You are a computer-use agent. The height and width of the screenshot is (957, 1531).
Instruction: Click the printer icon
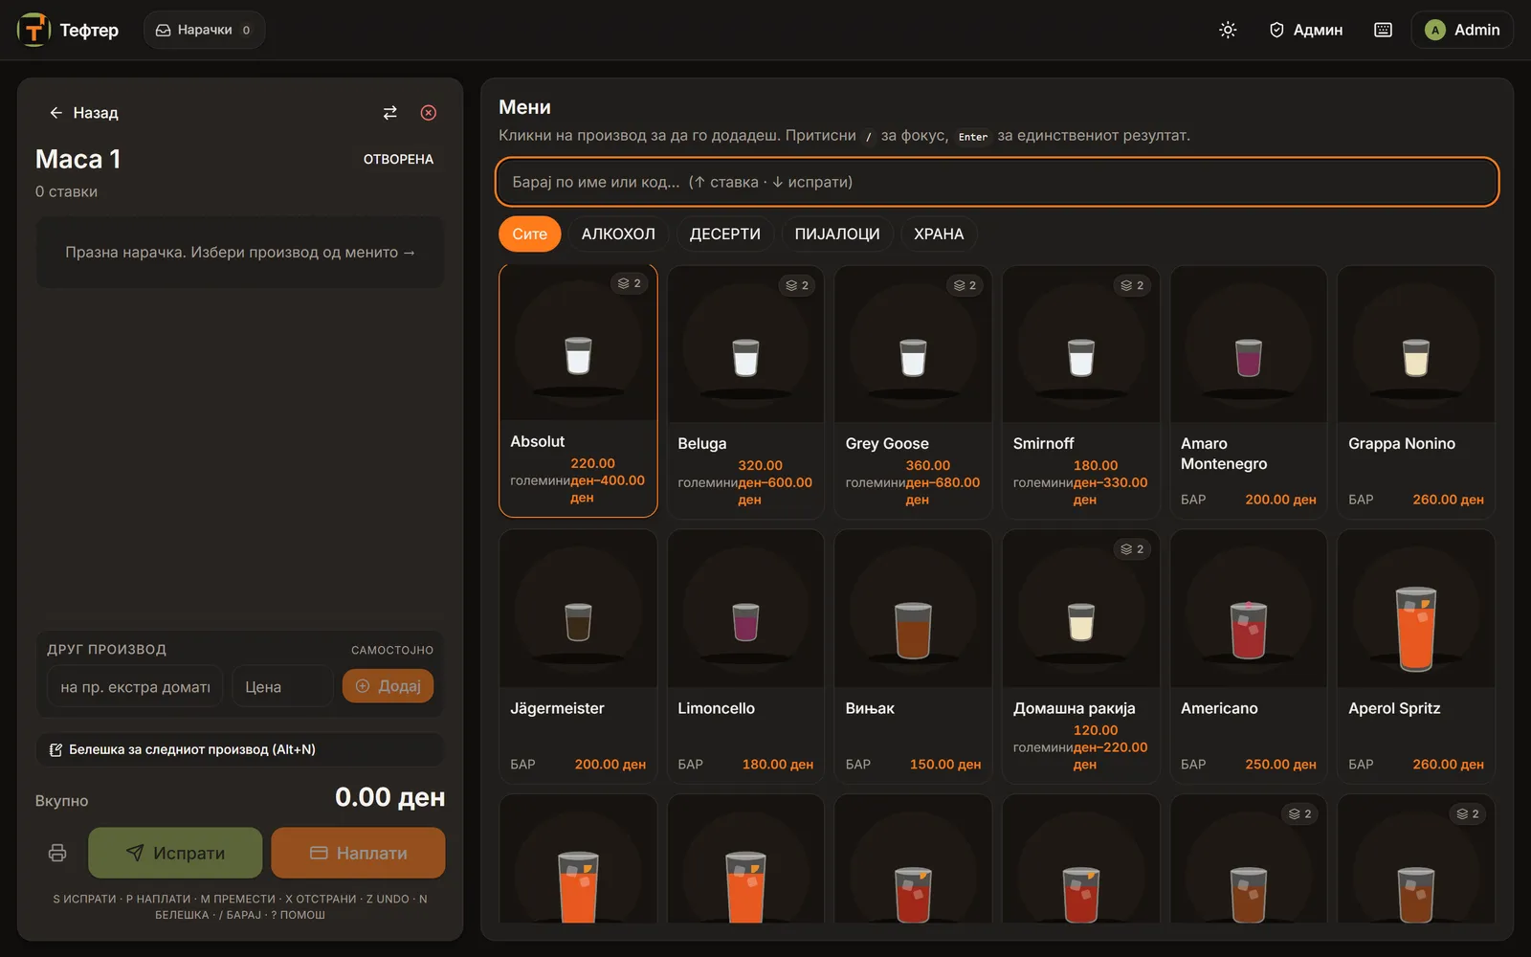click(57, 853)
